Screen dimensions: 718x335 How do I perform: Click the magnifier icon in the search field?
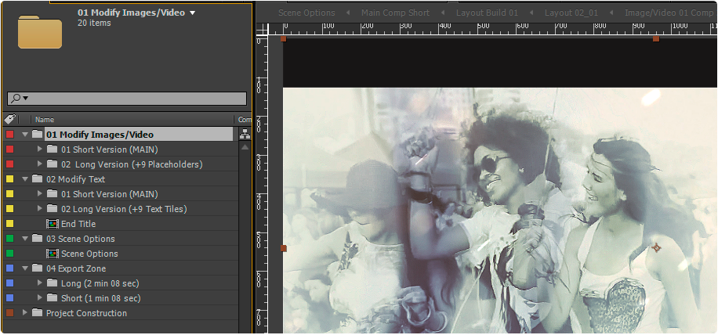[x=15, y=98]
